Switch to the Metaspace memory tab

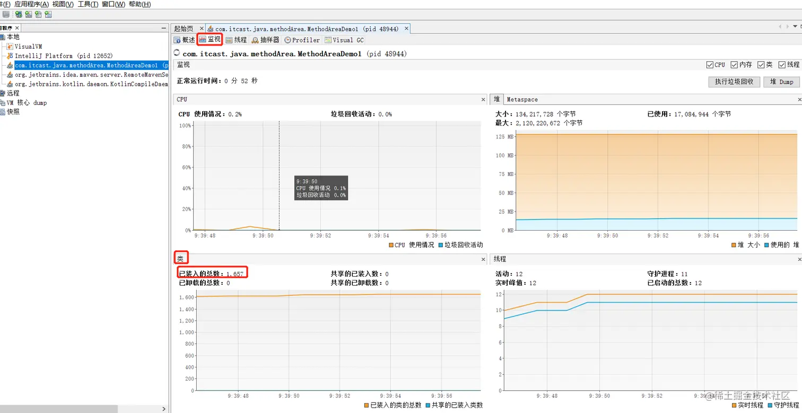[522, 99]
